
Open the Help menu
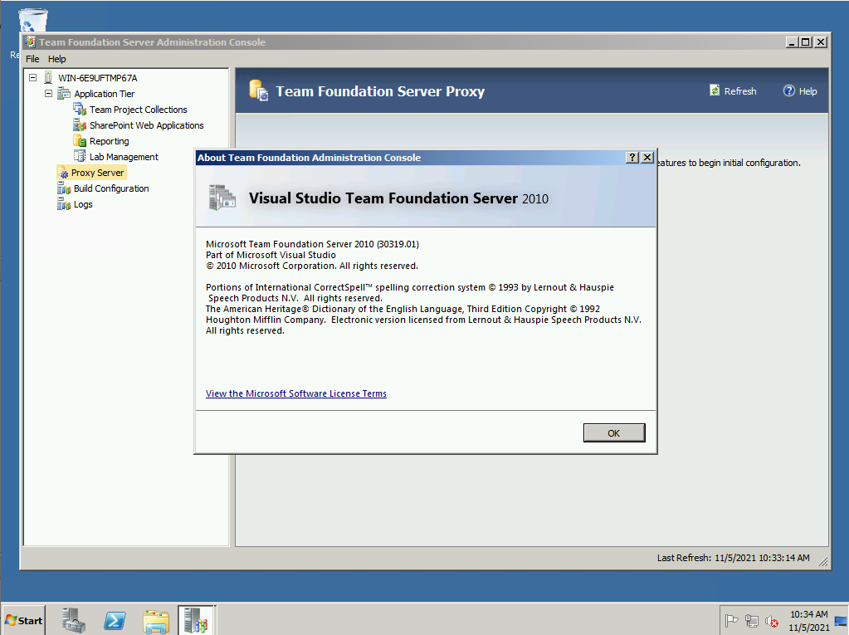coord(57,59)
